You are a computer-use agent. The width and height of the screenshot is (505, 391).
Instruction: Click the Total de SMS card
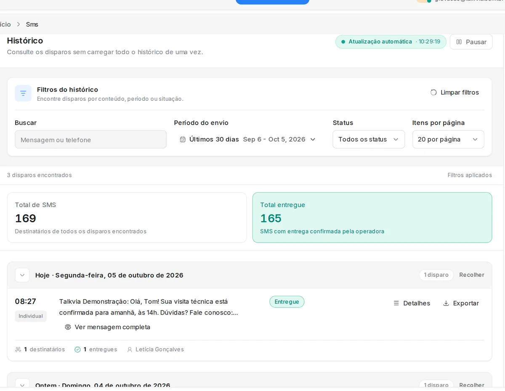127,218
